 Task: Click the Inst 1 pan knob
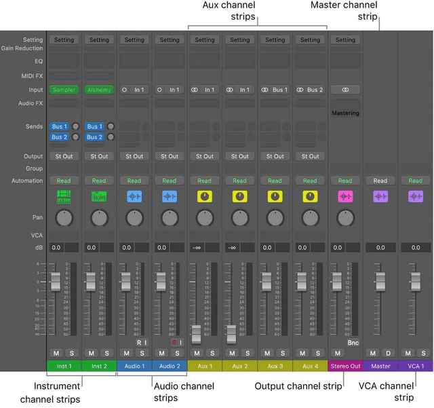64,218
